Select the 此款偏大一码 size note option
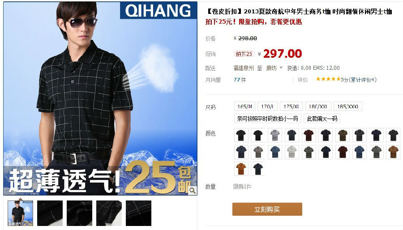Image resolution: width=403 pixels, height=230 pixels. (322, 119)
